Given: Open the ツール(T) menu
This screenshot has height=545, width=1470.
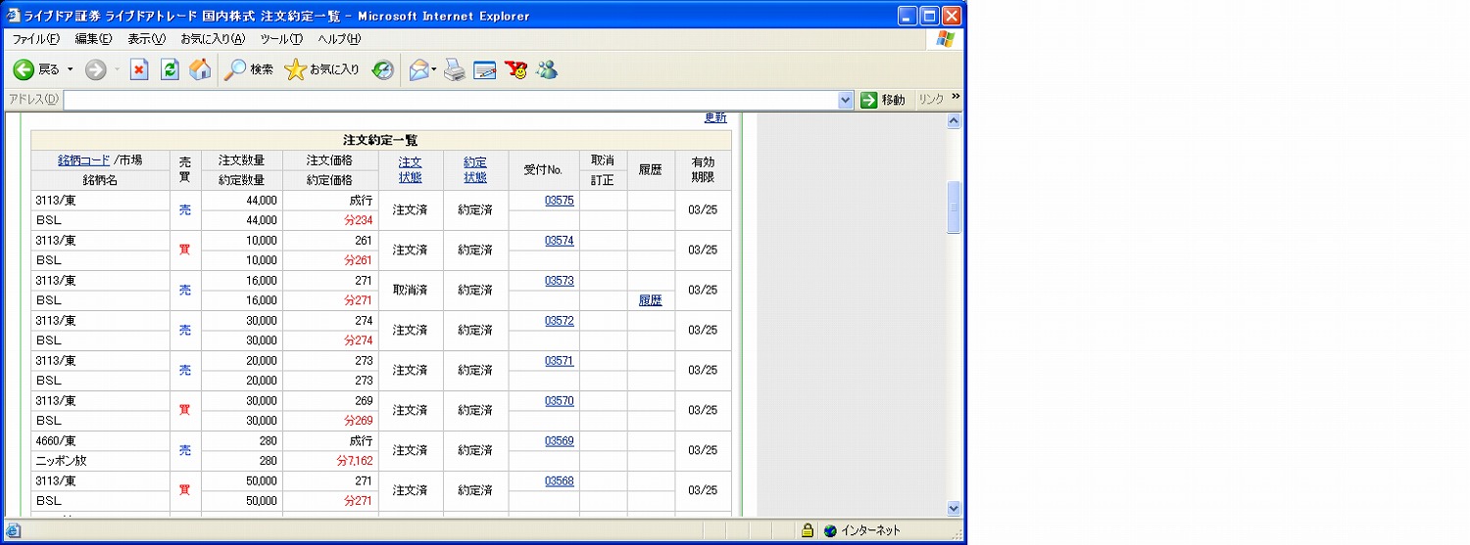Looking at the screenshot, I should (281, 39).
